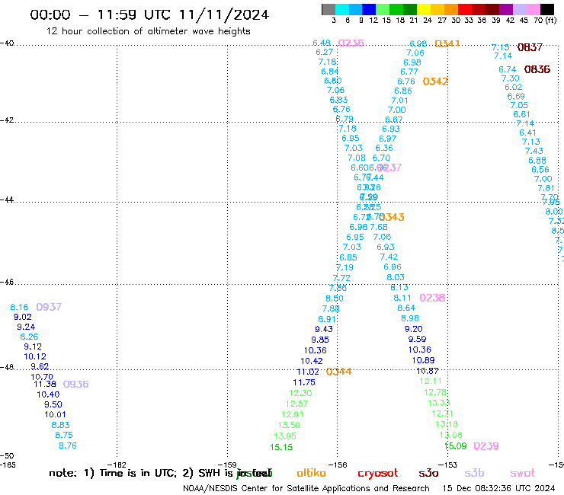The height and width of the screenshot is (495, 564).
Task: Click the wave height value 8.16
Action: click(x=19, y=308)
